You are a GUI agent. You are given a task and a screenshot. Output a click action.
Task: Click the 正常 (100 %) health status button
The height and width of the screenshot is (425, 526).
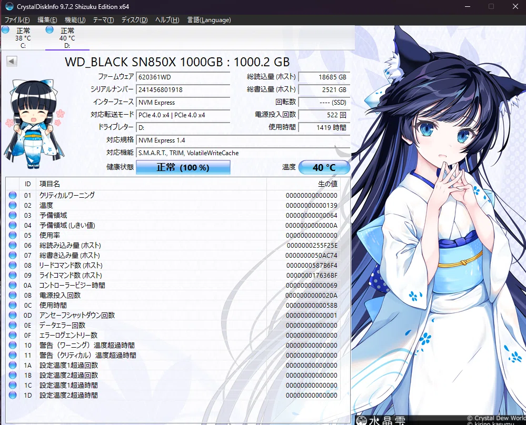pyautogui.click(x=183, y=168)
